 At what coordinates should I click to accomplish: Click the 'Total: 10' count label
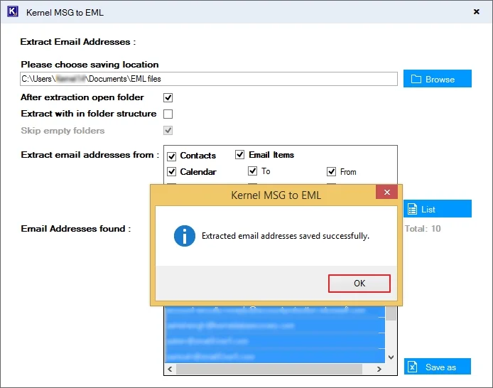(423, 229)
